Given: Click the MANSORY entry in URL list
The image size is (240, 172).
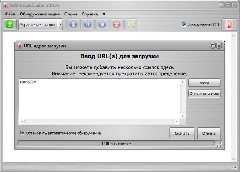Looking at the screenshot, I should point(28,82).
